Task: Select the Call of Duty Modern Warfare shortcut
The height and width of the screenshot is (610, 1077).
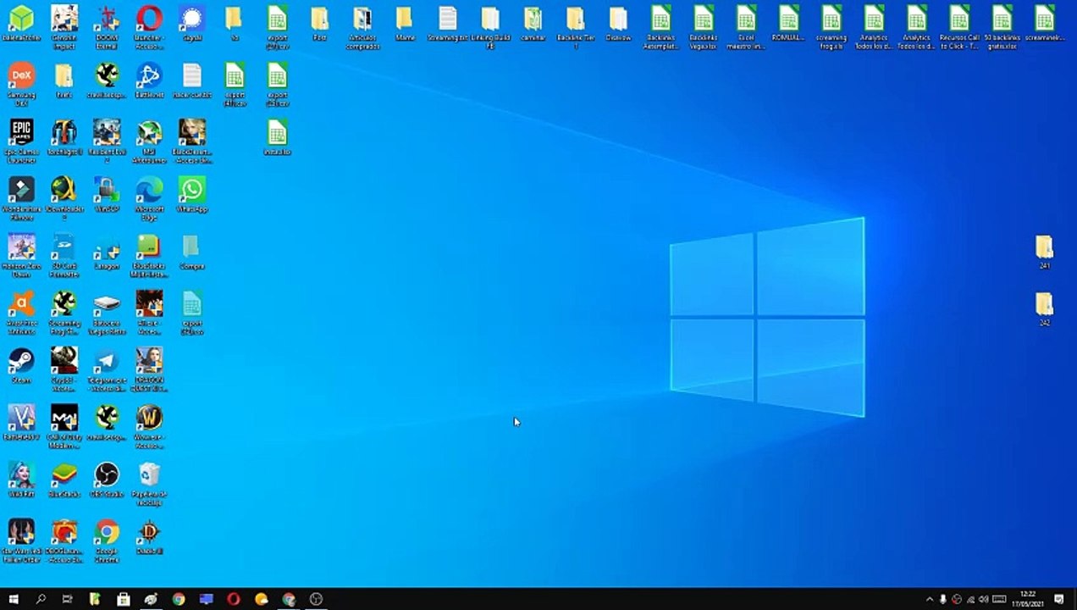Action: [64, 426]
